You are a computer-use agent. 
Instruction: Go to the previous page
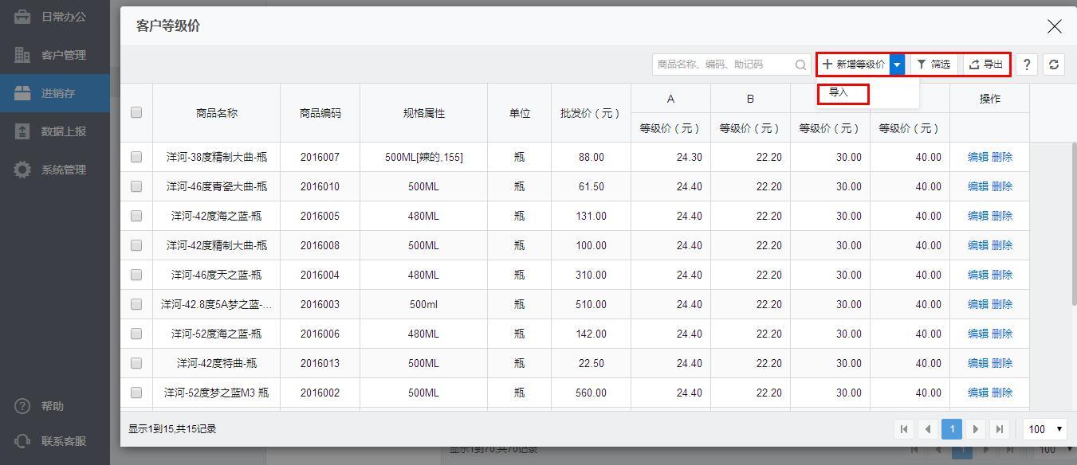pos(928,429)
